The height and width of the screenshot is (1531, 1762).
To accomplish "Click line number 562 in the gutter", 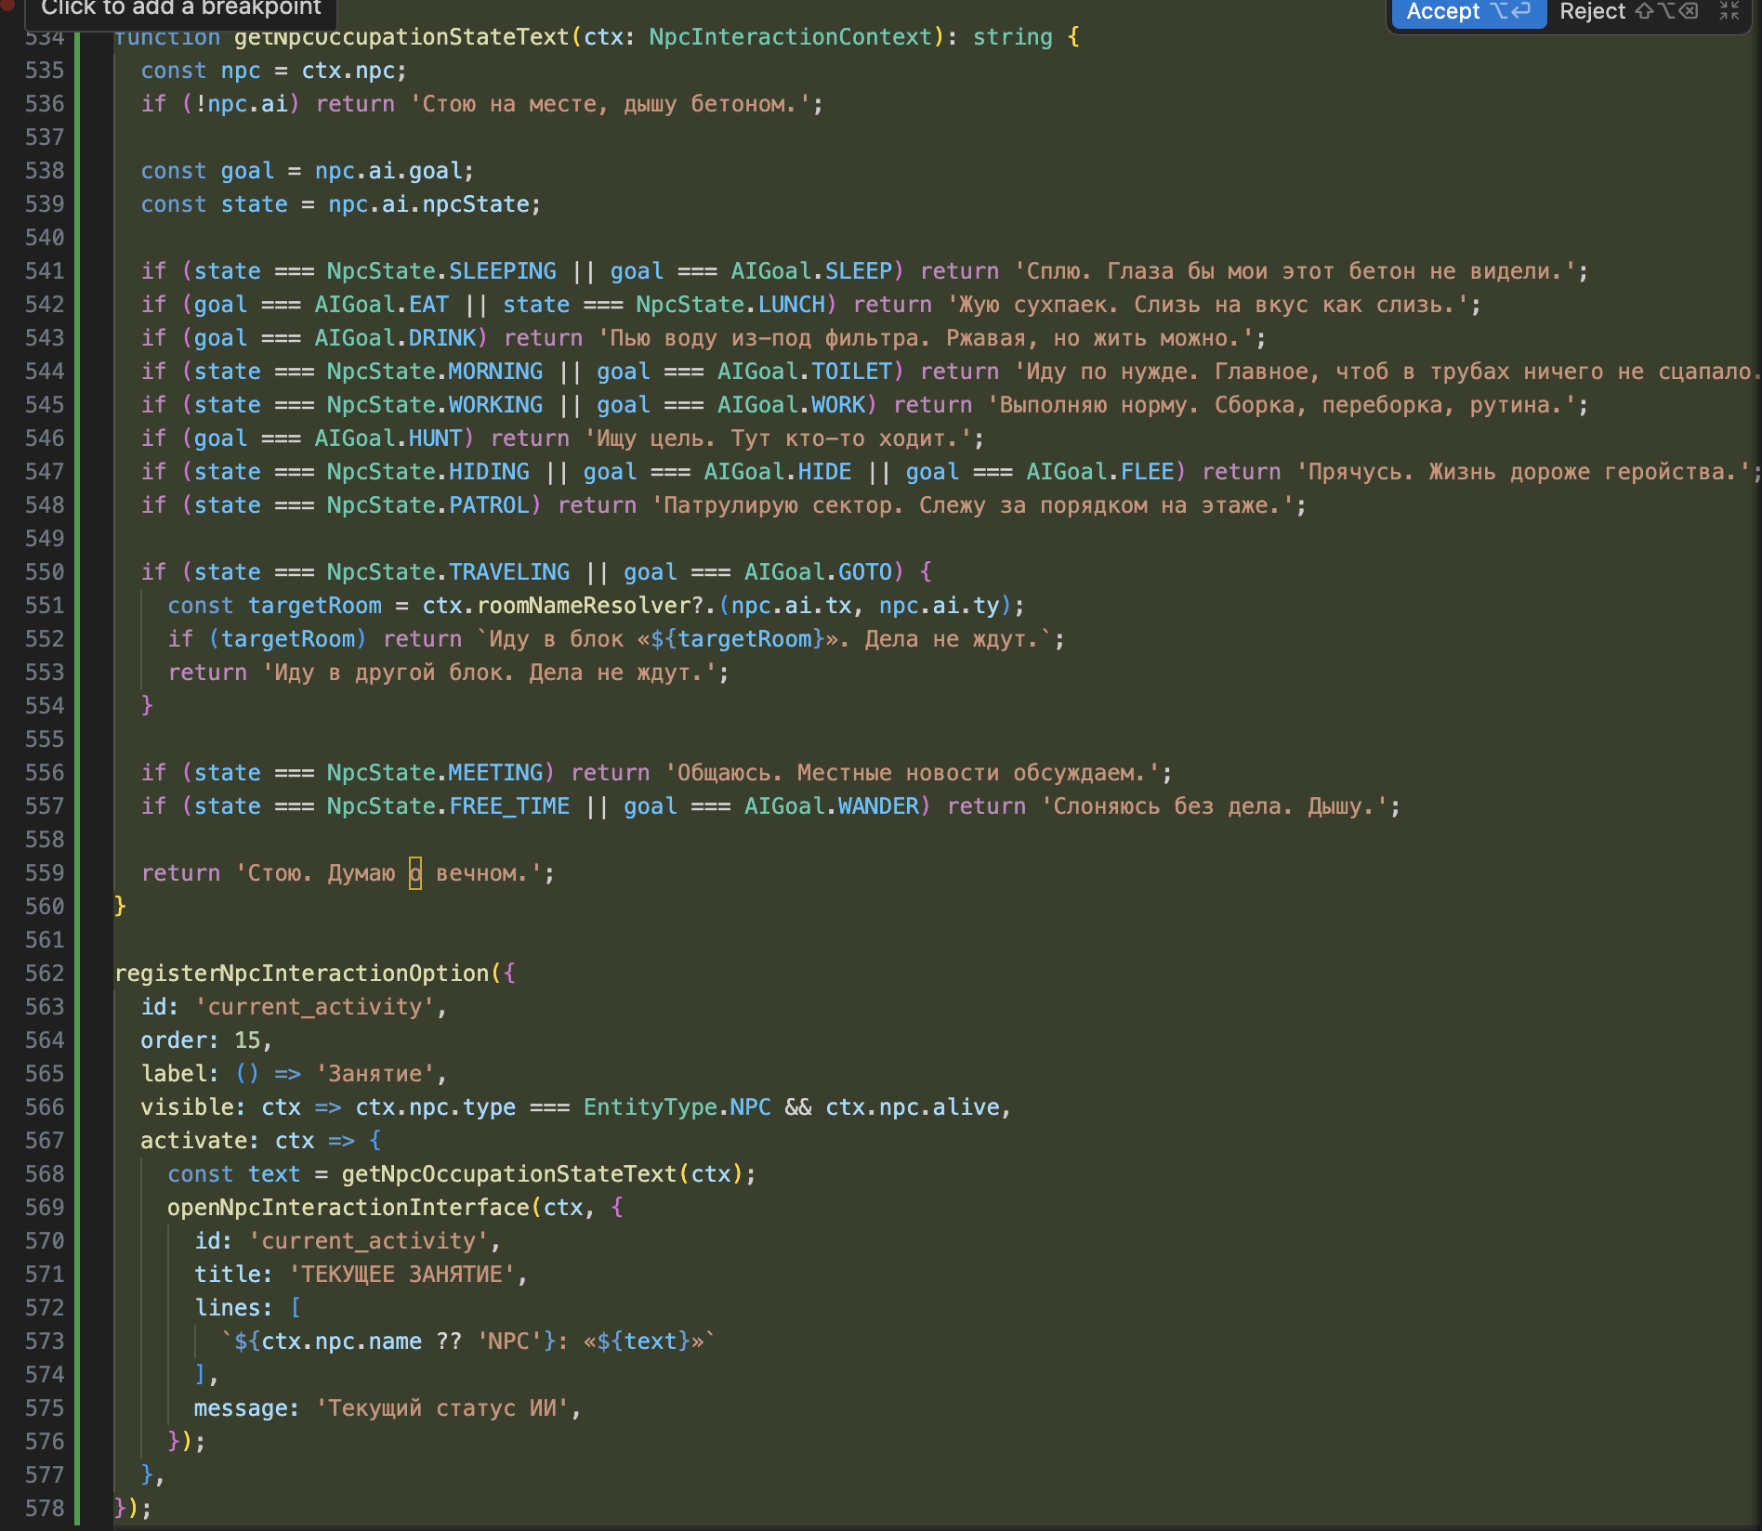I will [45, 974].
